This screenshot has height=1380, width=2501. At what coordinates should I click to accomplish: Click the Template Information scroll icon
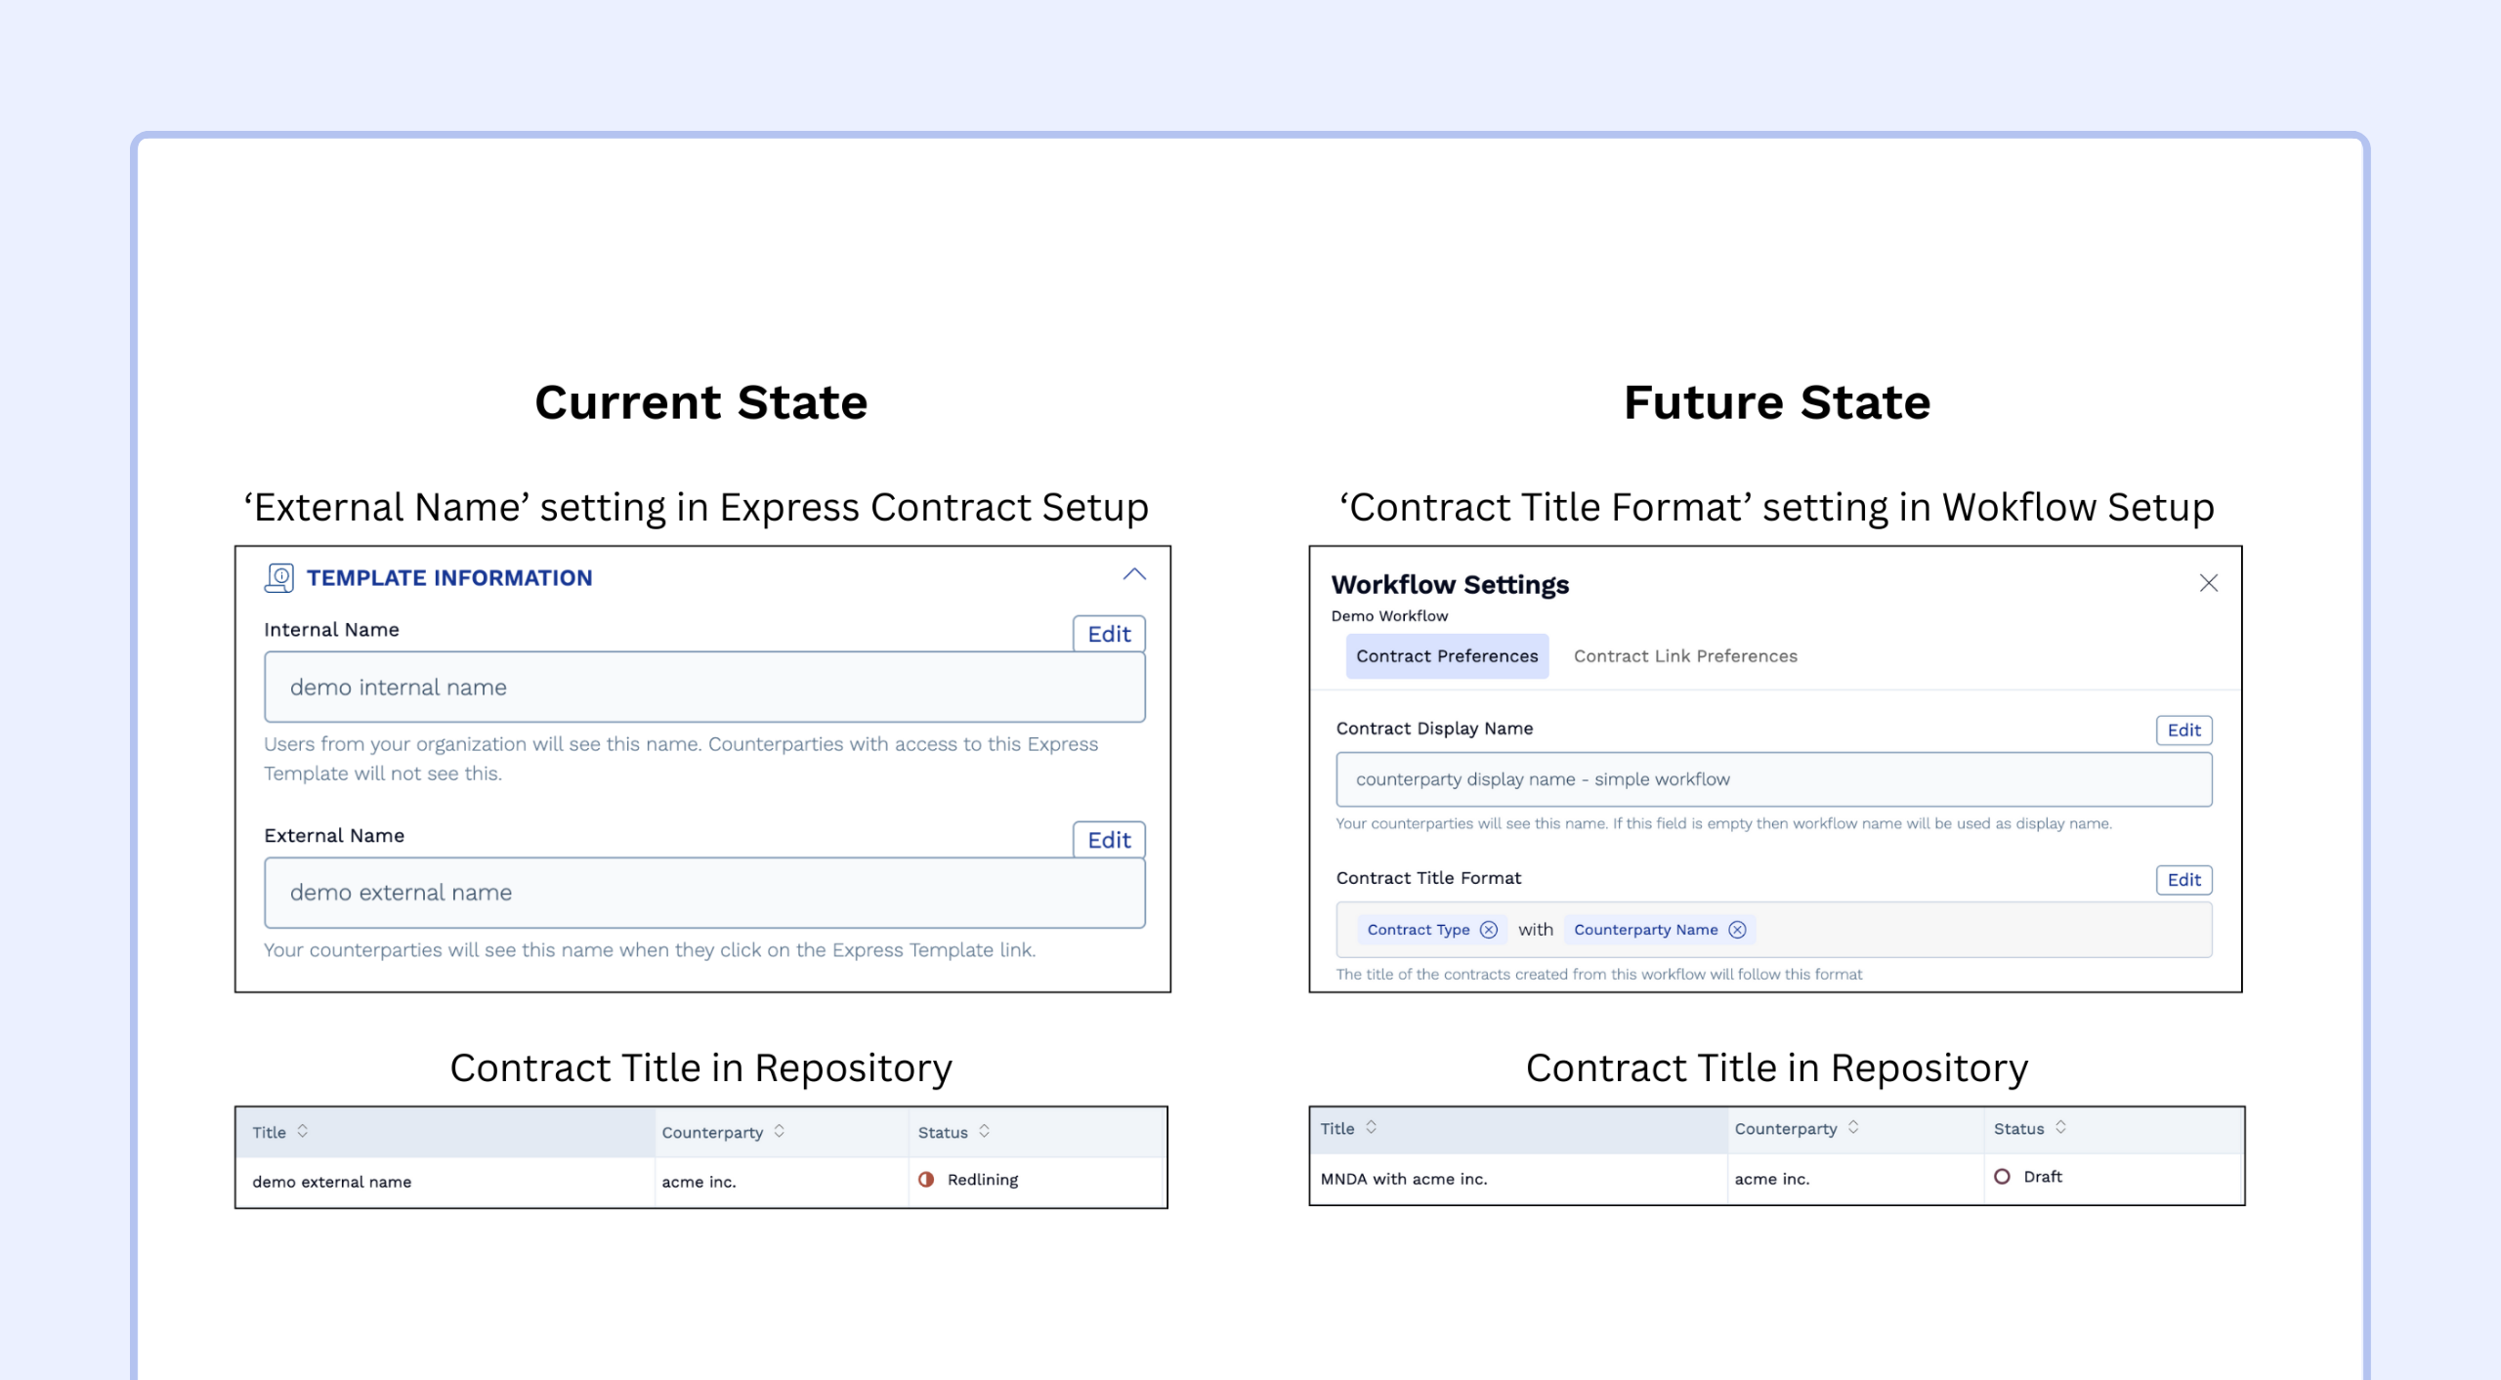pyautogui.click(x=278, y=577)
